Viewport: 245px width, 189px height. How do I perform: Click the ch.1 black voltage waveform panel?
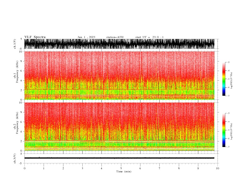[x=119, y=44]
